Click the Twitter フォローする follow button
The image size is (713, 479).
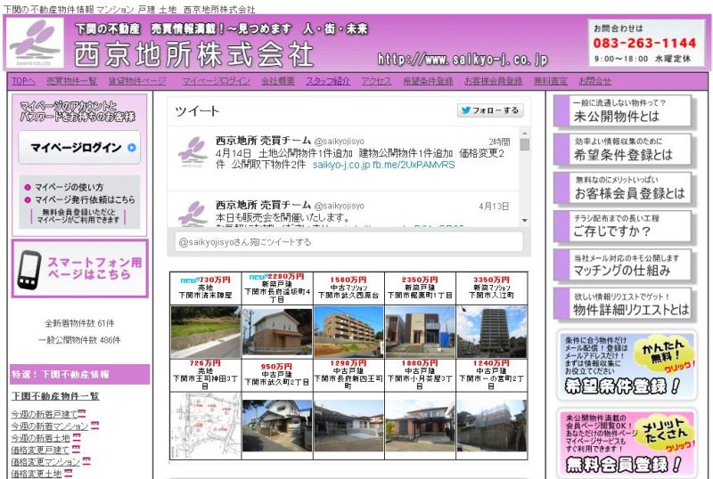[x=489, y=111]
